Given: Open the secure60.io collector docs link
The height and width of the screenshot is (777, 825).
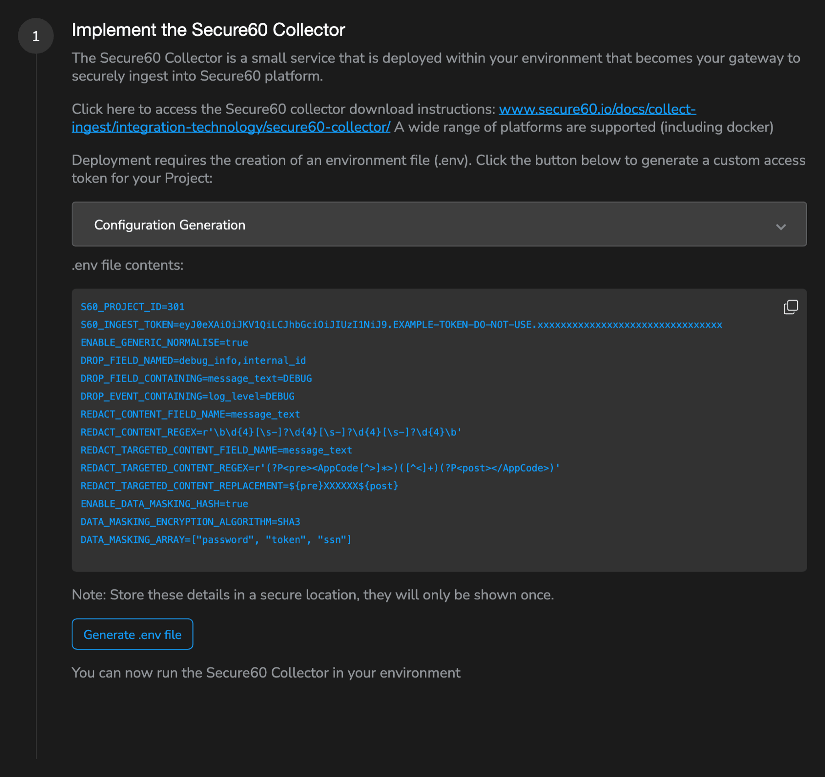Looking at the screenshot, I should [x=384, y=118].
